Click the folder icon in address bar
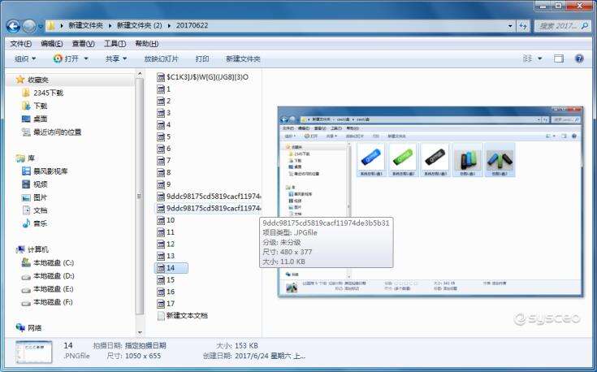This screenshot has height=372, width=597. point(51,25)
